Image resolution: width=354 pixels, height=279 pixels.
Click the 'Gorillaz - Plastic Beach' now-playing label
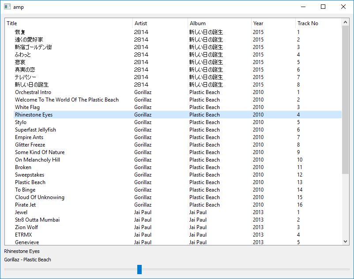(27, 260)
